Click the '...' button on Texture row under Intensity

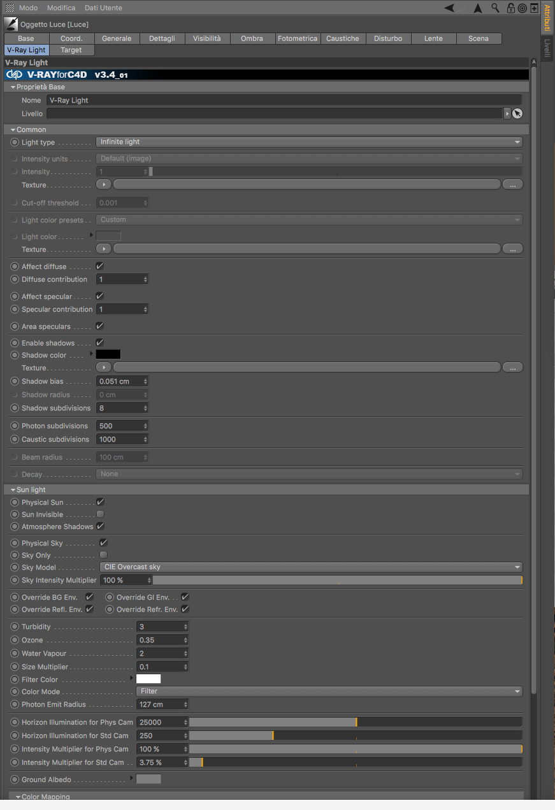click(x=513, y=185)
